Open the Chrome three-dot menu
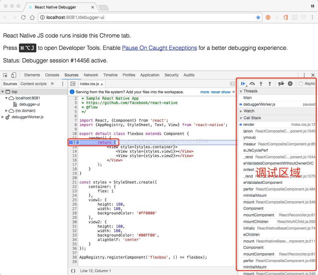This screenshot has height=275, width=318. 312,17
